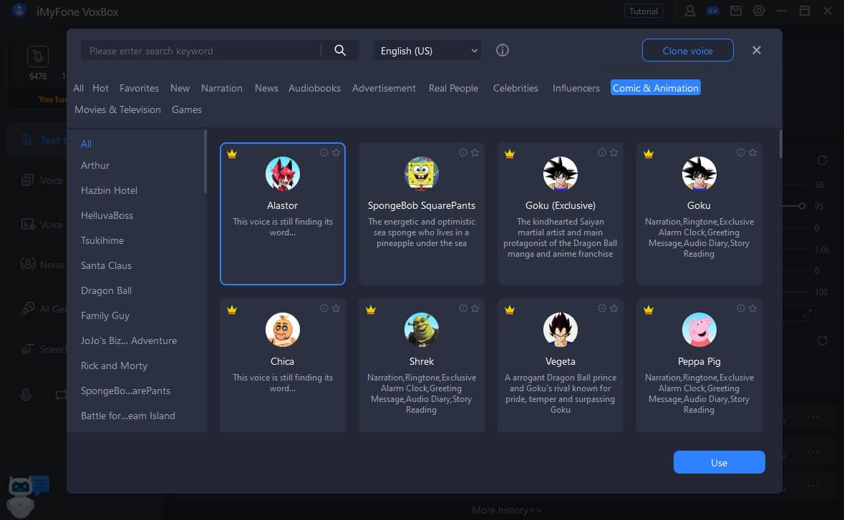Screen dimensions: 844x520
Task: Show info for Vegeta voice card
Action: click(x=602, y=309)
